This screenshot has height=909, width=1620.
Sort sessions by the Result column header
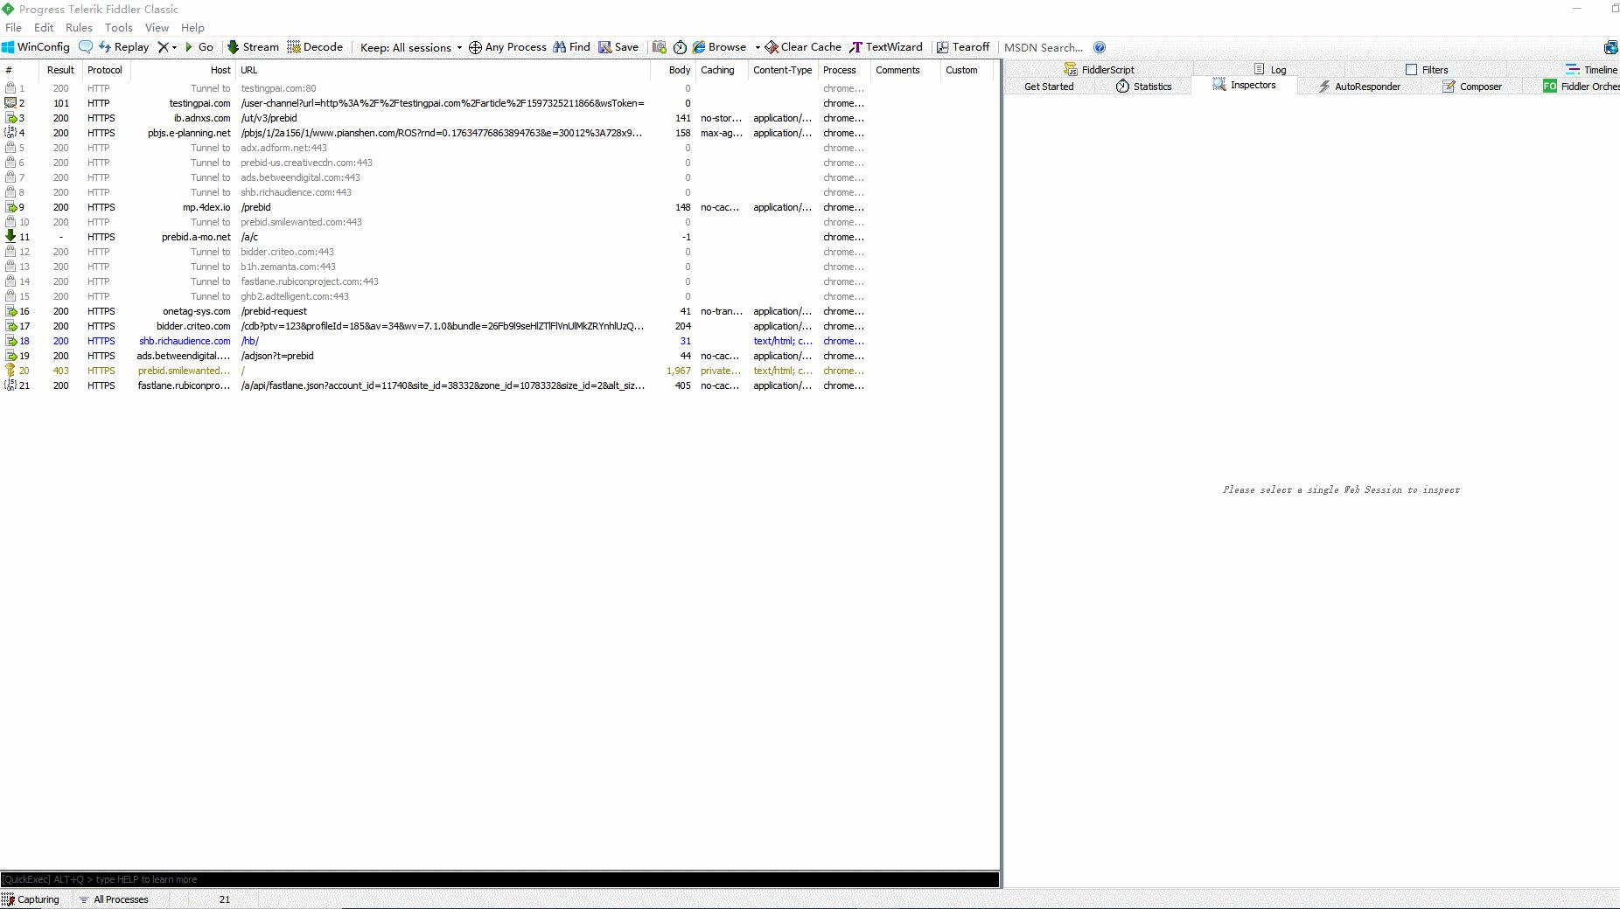coord(60,70)
